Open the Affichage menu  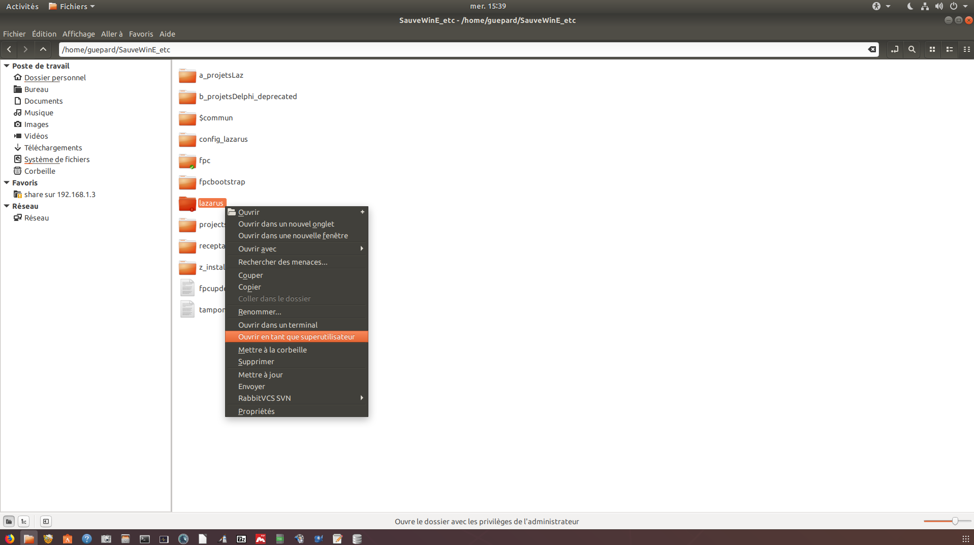coord(79,34)
